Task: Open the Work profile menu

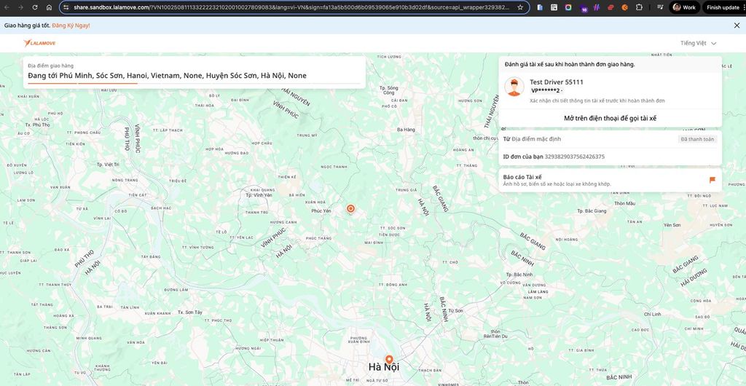Action: click(x=684, y=7)
